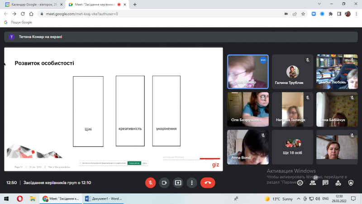362x204 pixels.
Task: Open the Zoom extension icon
Action: (x=314, y=14)
